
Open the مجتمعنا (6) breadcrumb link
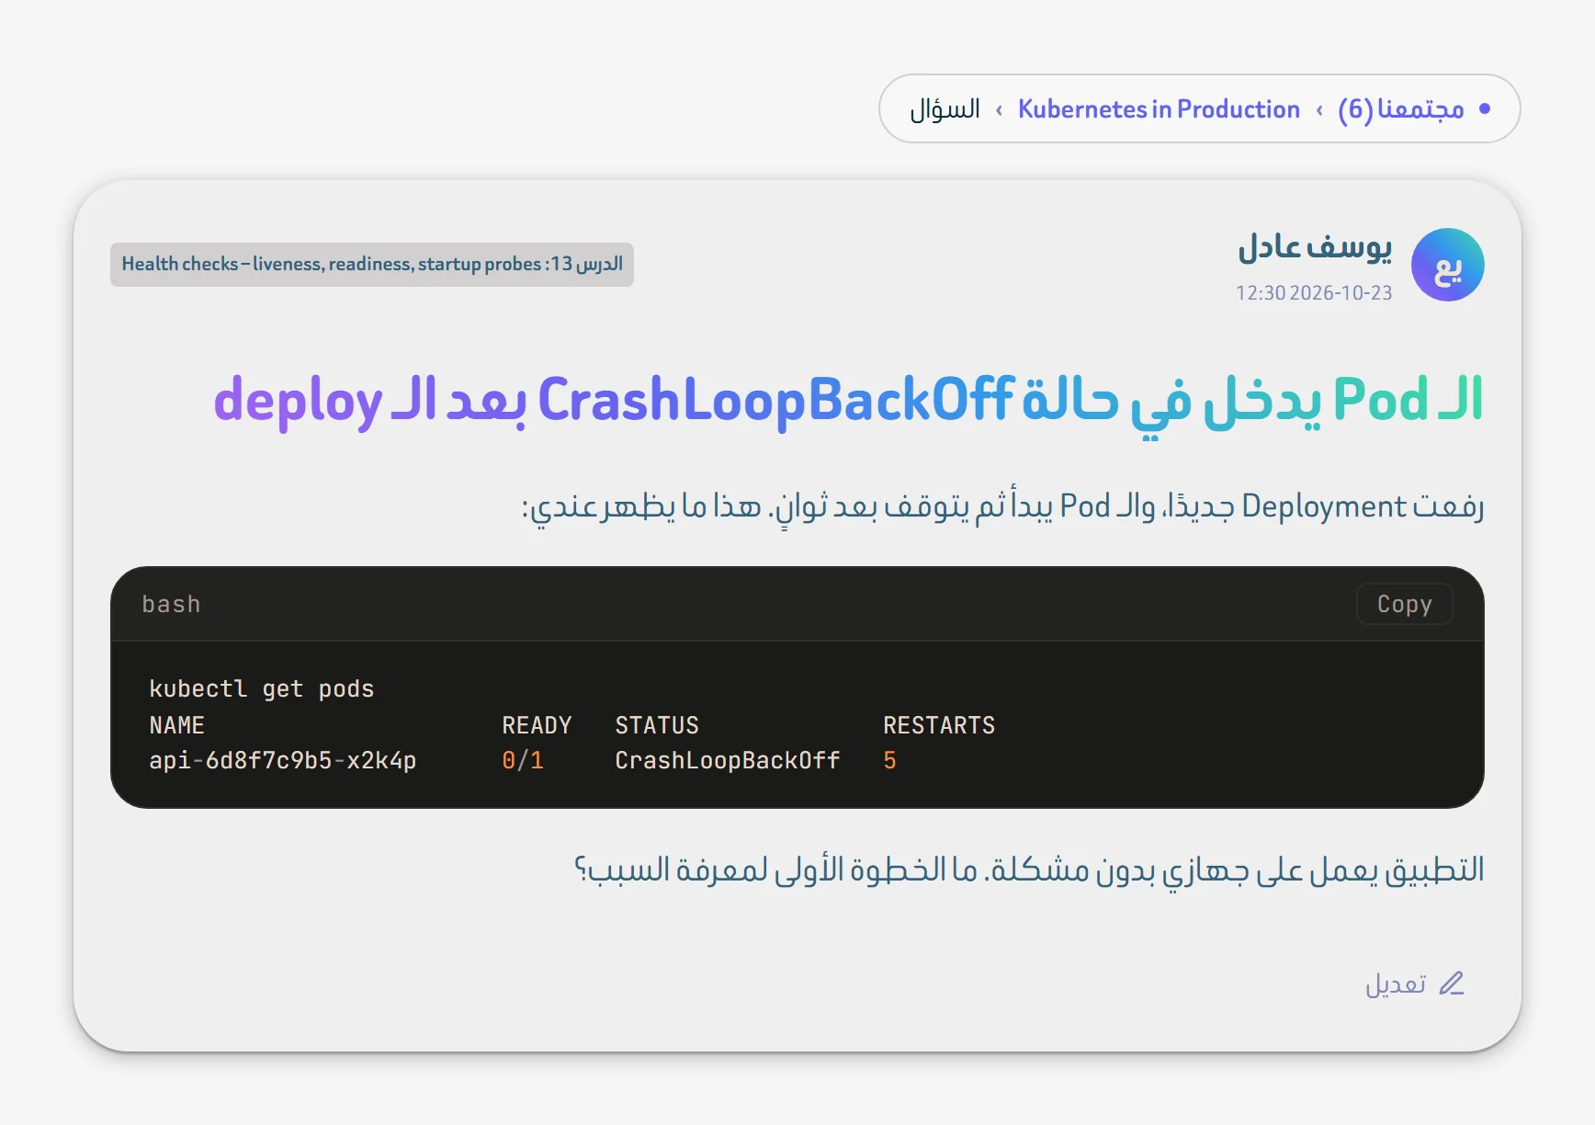point(1400,108)
